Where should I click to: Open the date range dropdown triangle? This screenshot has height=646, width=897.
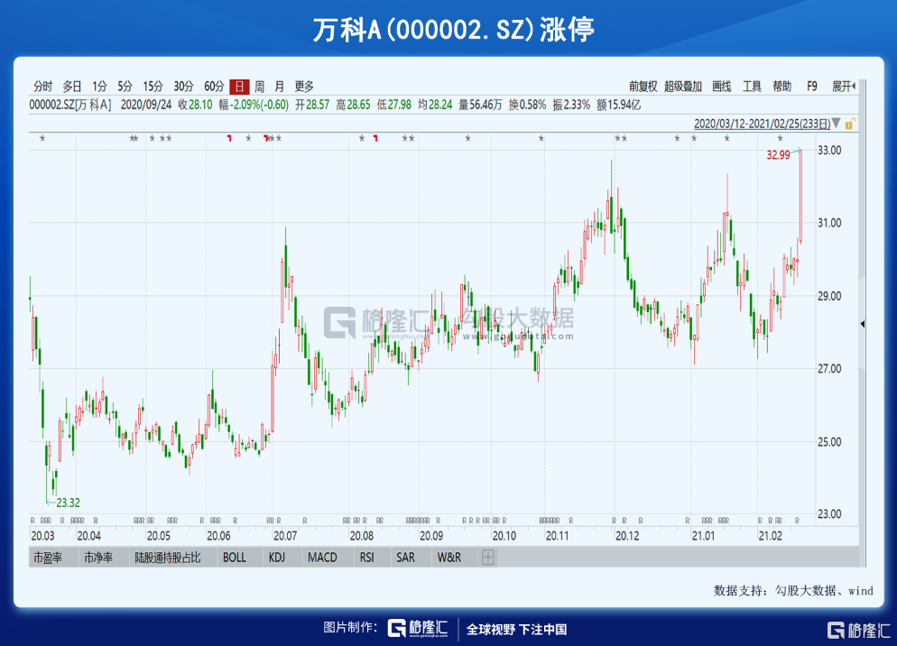point(837,123)
